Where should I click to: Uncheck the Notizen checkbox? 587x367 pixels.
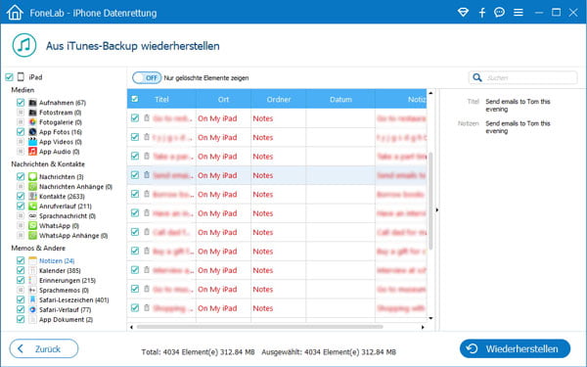21,260
